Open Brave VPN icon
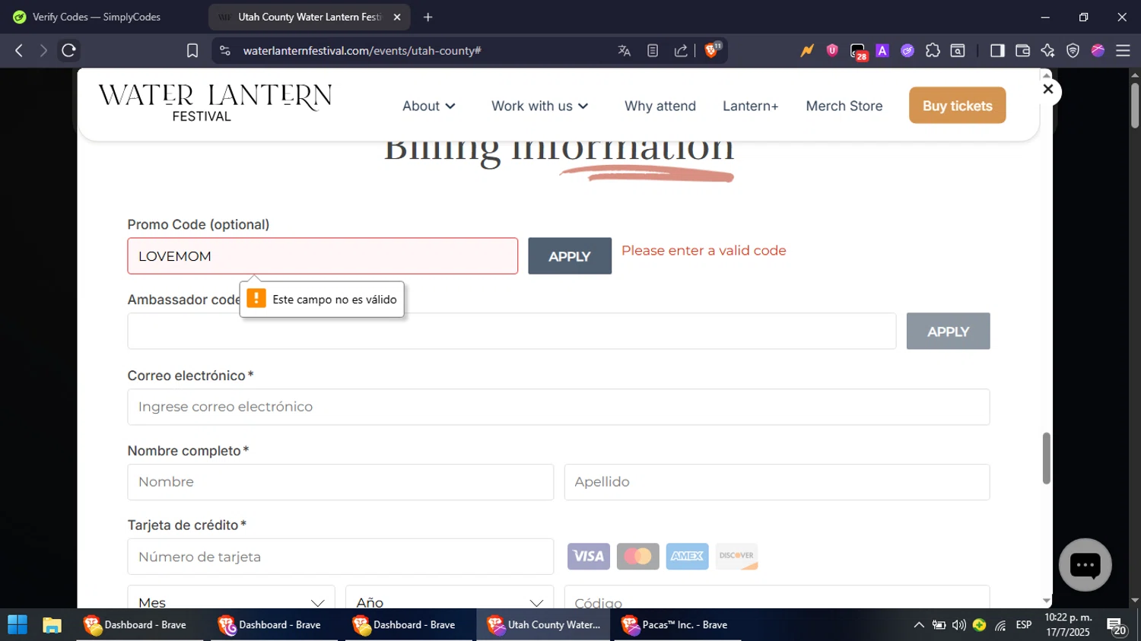 [1073, 51]
